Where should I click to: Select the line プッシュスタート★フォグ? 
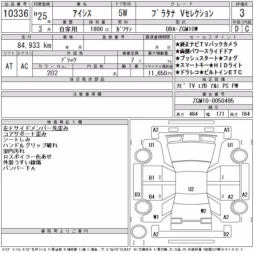[207, 58]
